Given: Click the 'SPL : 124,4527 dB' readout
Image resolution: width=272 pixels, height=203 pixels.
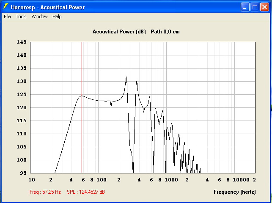Looking at the screenshot, I should [86, 192].
